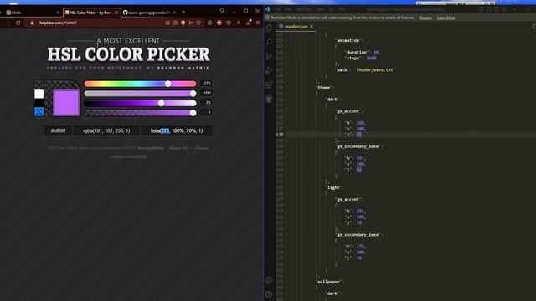This screenshot has height=301, width=536.
Task: Close the HSL Color Picker tab
Action: (x=116, y=13)
